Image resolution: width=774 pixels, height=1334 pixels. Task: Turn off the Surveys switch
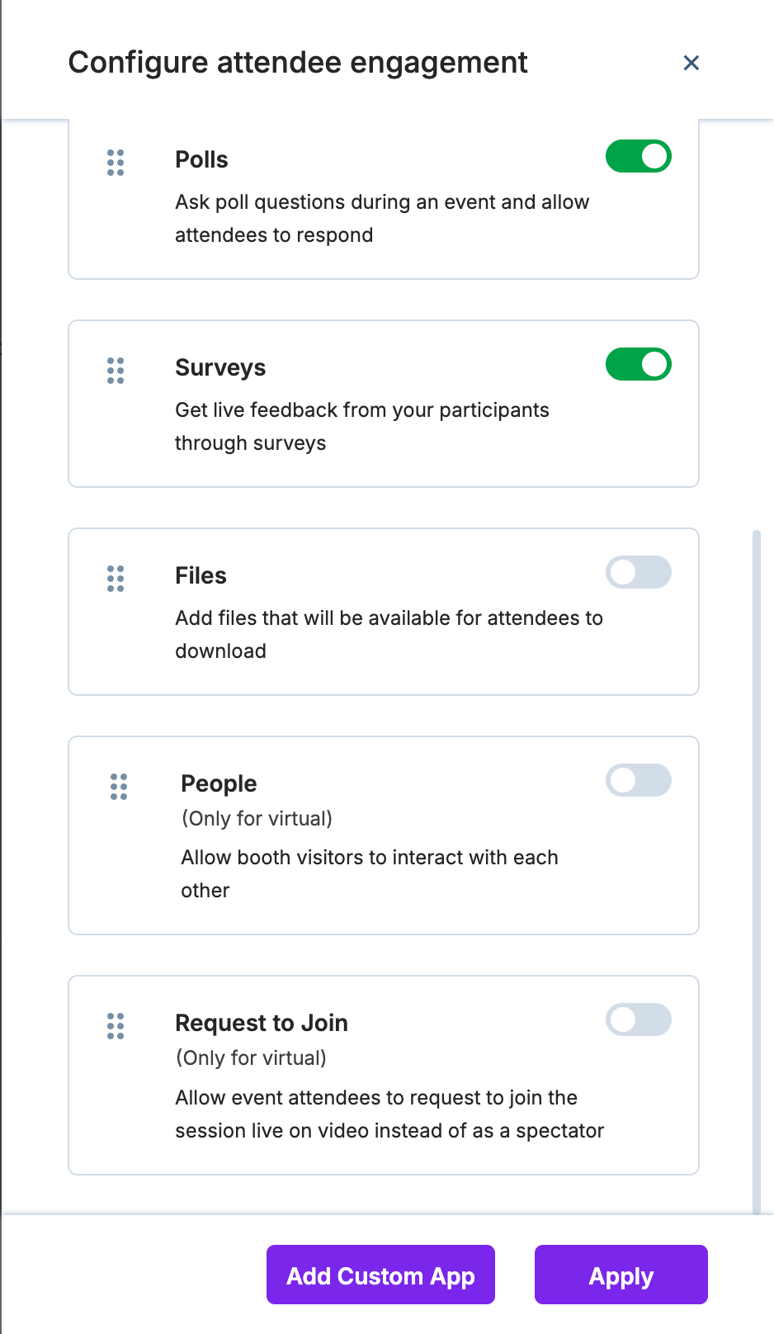coord(638,364)
